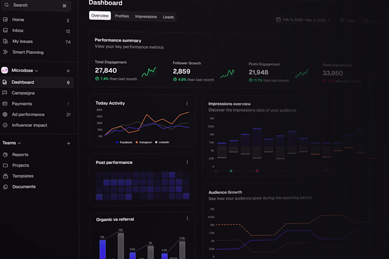Collapse the Teams section chevron

(19, 143)
